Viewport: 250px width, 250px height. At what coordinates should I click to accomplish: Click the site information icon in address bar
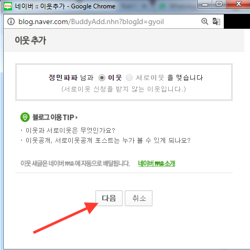(x=11, y=21)
